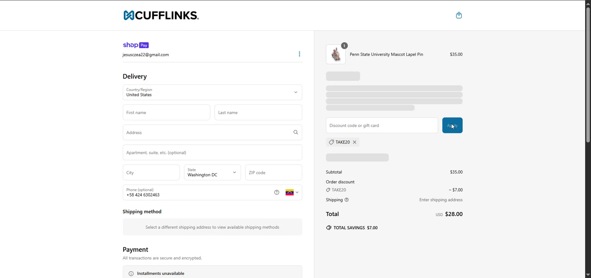Click the First name input field
591x278 pixels.
pos(166,113)
